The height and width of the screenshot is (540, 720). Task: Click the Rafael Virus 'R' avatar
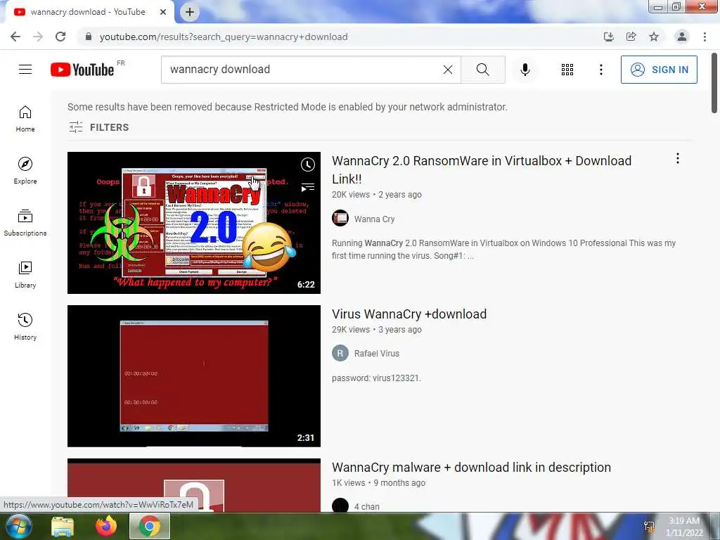pos(340,353)
